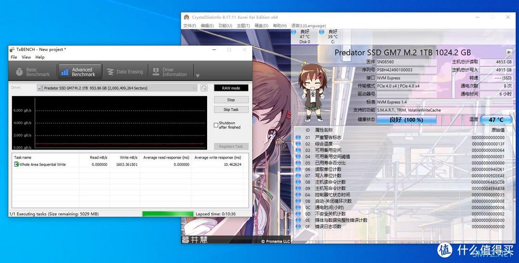
Task: Click status orb for attribute 01 严重警告标志
Action: coord(298,138)
